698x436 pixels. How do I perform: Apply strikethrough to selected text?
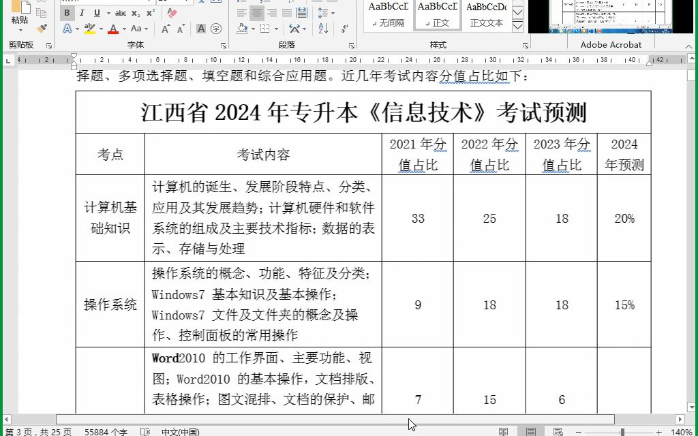coord(121,12)
